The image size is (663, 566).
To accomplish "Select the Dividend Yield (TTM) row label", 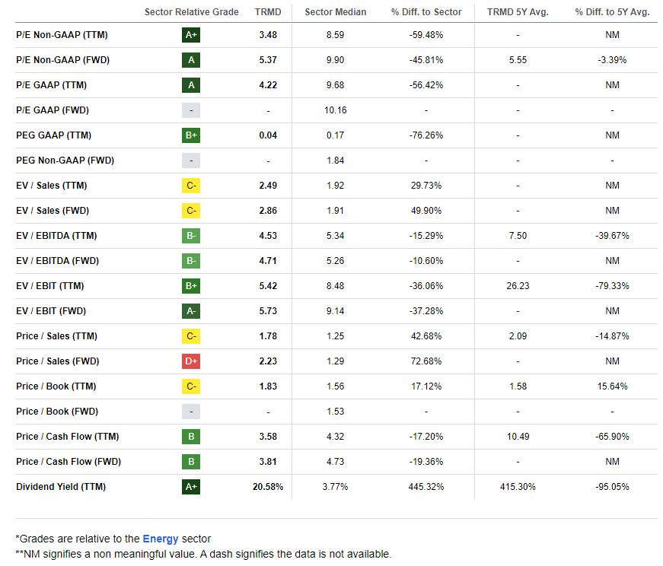I will (61, 487).
